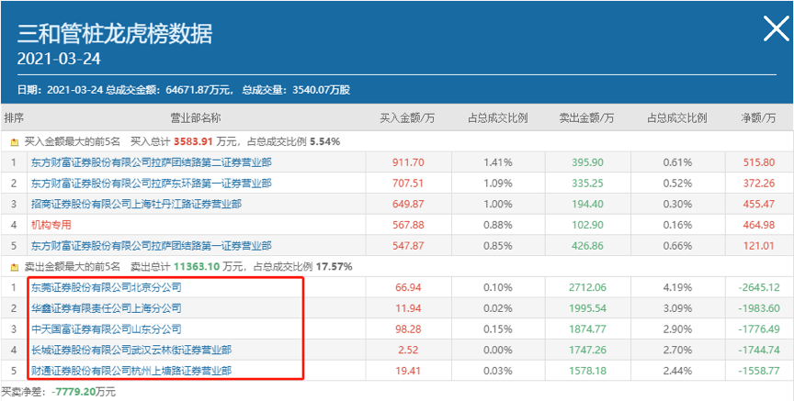Click the 卖出金额/万 column header
Viewport: 794px width, 401px height.
(x=587, y=118)
